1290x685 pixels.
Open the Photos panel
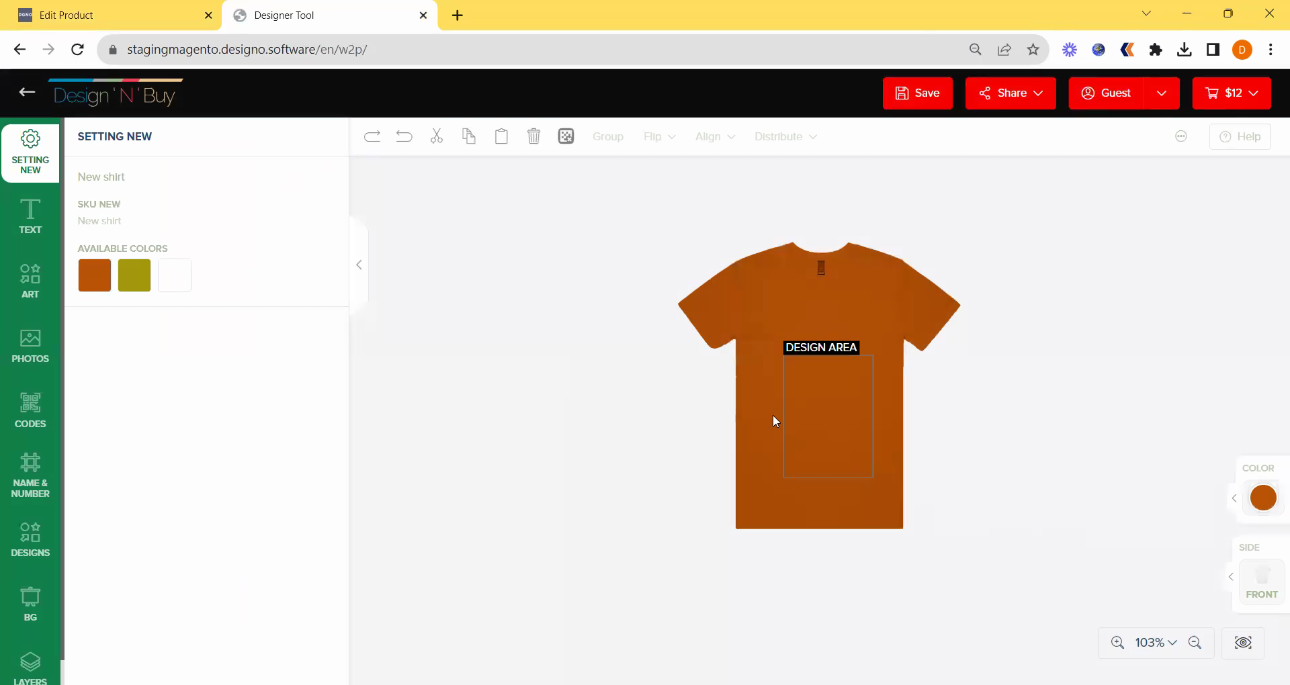[30, 346]
